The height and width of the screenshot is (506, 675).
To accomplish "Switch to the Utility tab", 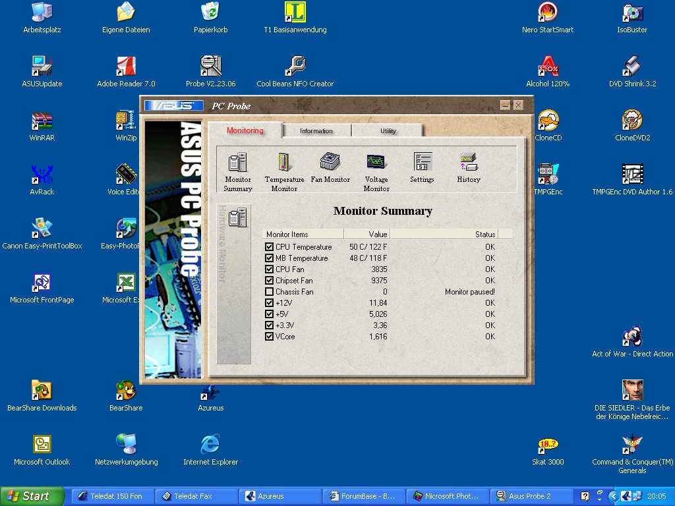I will click(388, 131).
